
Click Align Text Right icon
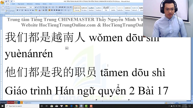tap(54, 10)
